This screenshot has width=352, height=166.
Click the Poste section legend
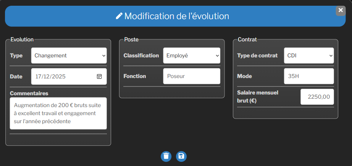(131, 39)
